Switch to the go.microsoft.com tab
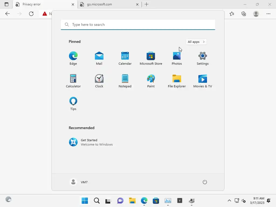Screen dimensions: 276x207 [109, 4]
